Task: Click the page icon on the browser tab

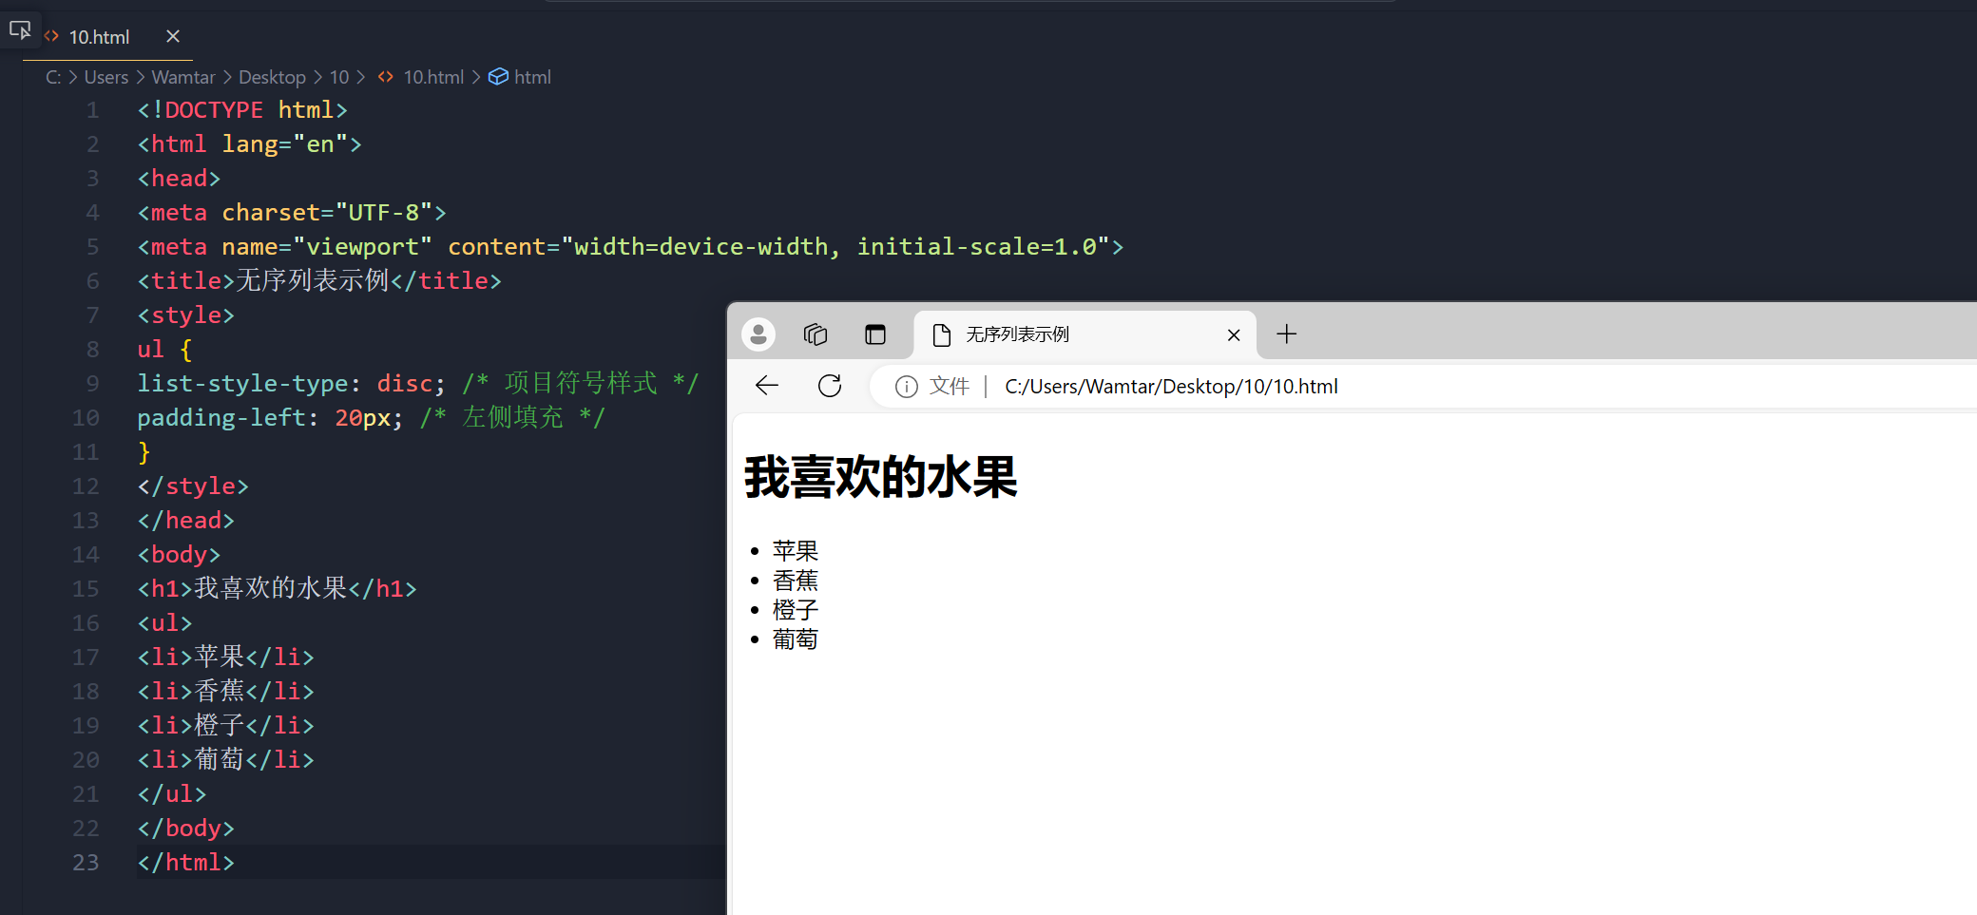Action: pos(942,334)
